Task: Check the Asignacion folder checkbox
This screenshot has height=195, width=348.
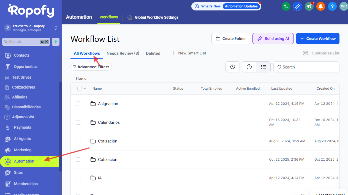Action: 78,104
